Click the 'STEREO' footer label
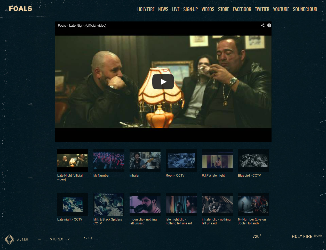Screen dimensions: 326x250 click(x=57, y=239)
